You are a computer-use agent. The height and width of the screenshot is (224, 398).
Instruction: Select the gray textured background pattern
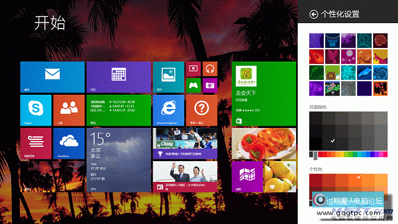tap(348, 88)
